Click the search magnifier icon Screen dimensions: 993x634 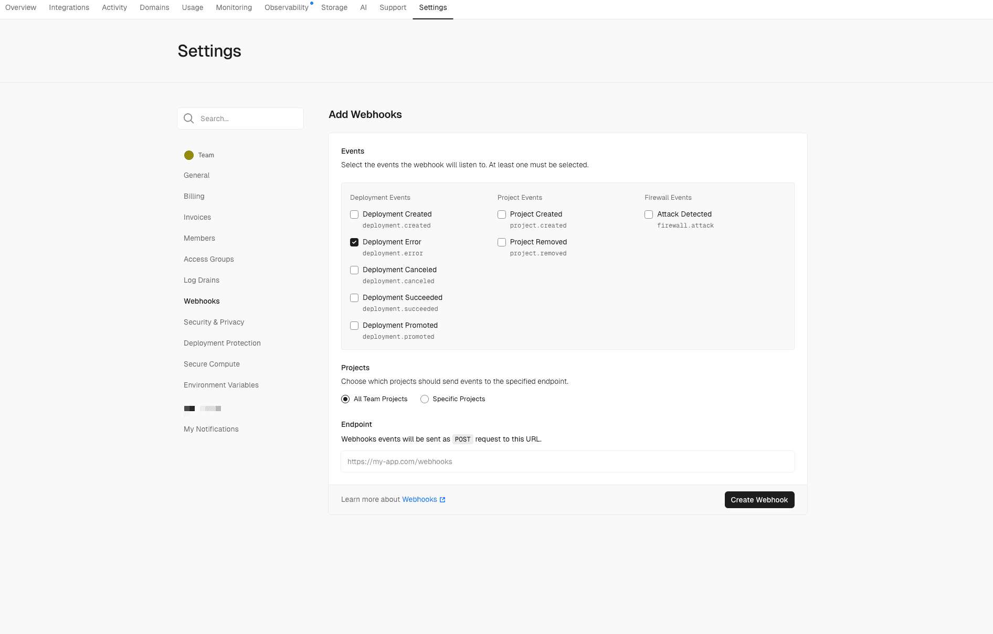tap(189, 119)
